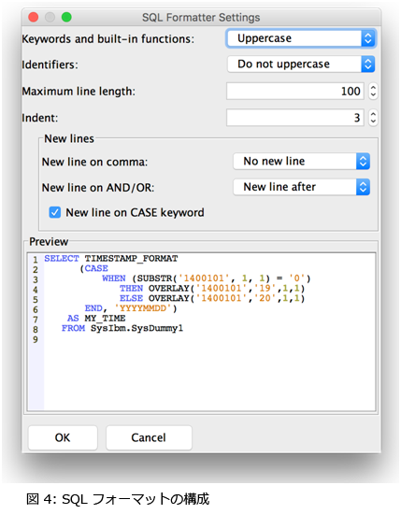The height and width of the screenshot is (514, 401).
Task: Close the SQL Formatter Settings window
Action: tap(34, 17)
